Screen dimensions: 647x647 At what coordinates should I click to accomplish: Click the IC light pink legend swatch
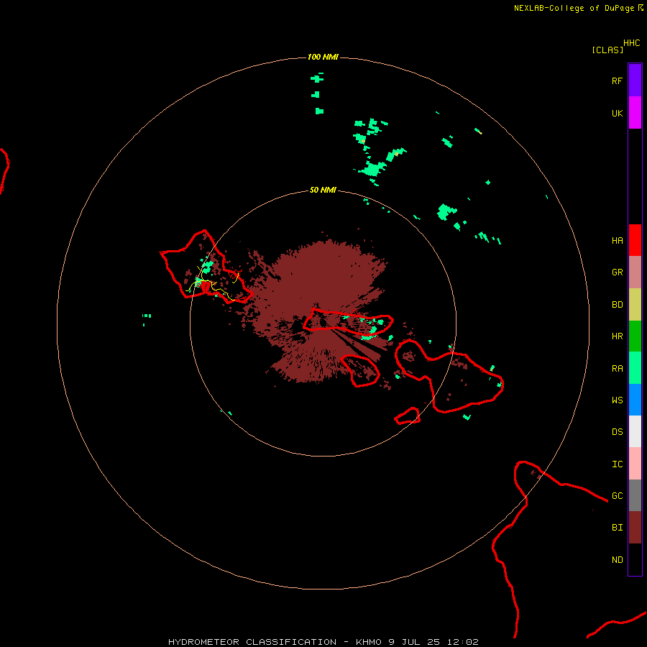tap(635, 464)
